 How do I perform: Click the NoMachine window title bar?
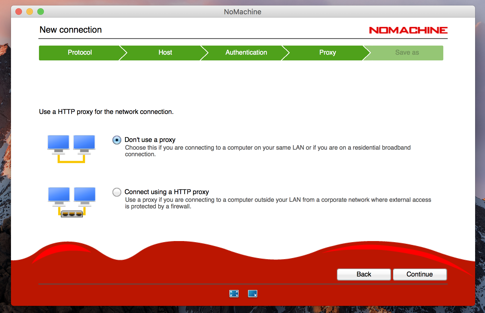pos(243,12)
